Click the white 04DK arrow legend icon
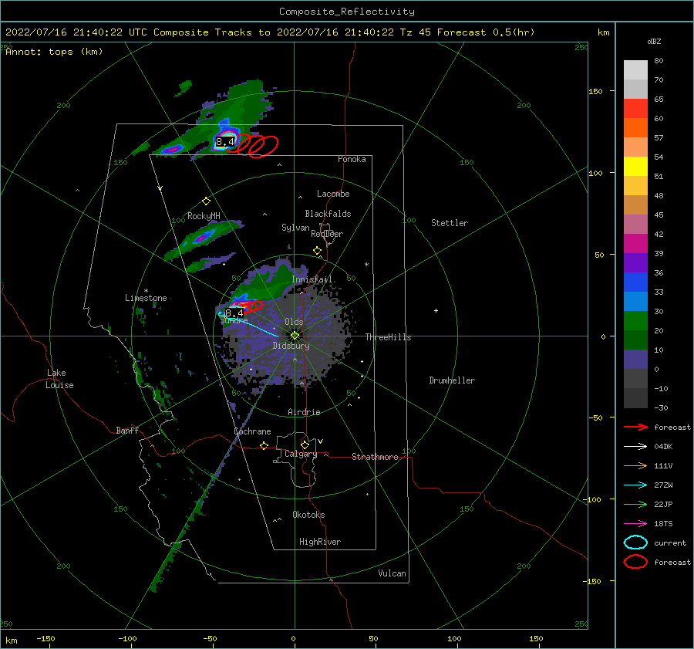 (635, 446)
